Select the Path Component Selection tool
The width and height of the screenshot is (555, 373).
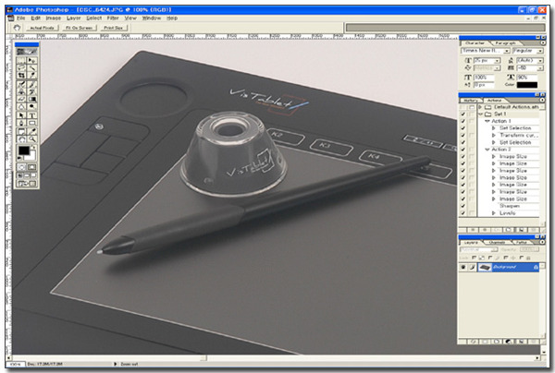(x=21, y=115)
